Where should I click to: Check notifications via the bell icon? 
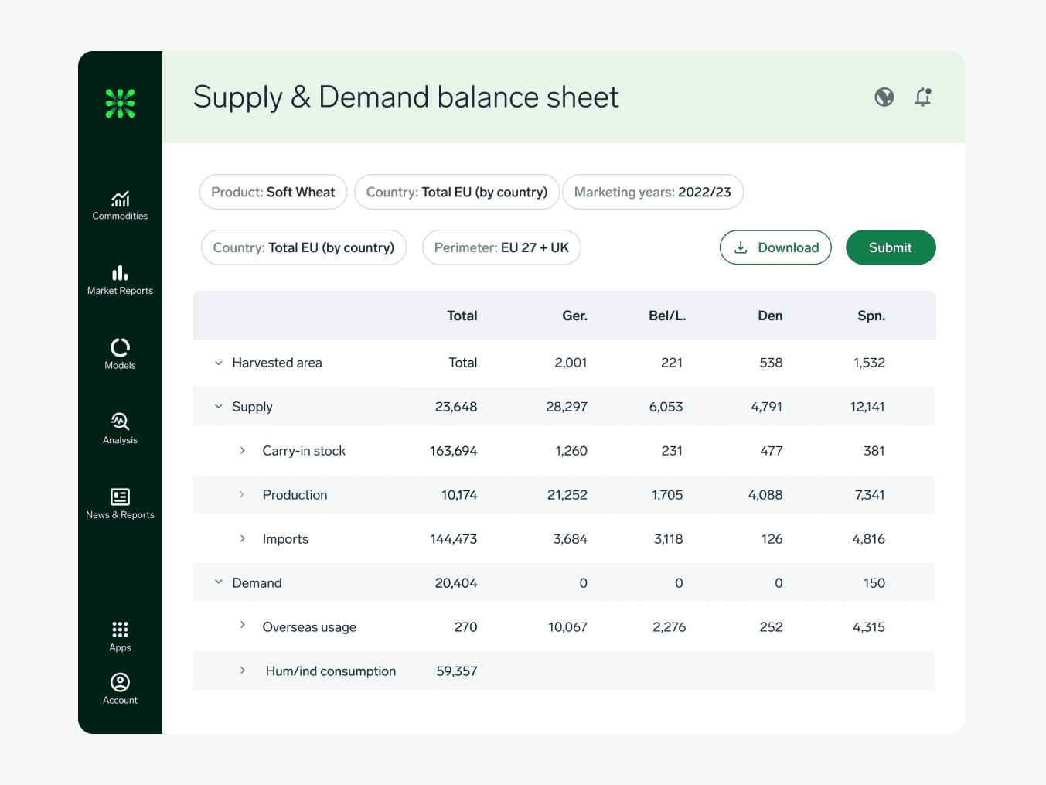click(x=923, y=97)
